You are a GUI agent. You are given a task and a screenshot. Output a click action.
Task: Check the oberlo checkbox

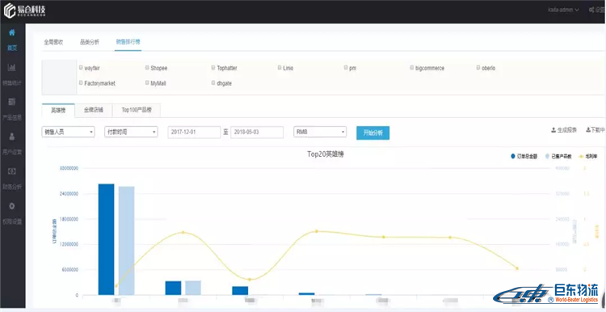click(478, 67)
